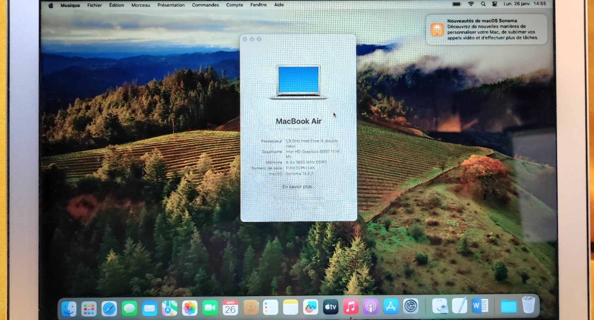Open the Trash in the Dock

point(528,304)
